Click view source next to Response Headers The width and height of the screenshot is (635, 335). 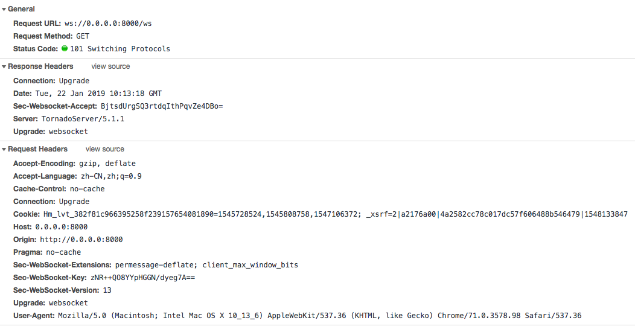coord(110,66)
